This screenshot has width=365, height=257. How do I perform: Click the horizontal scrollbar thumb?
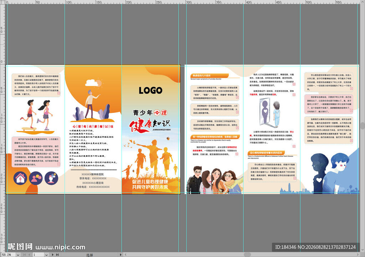click(x=247, y=255)
